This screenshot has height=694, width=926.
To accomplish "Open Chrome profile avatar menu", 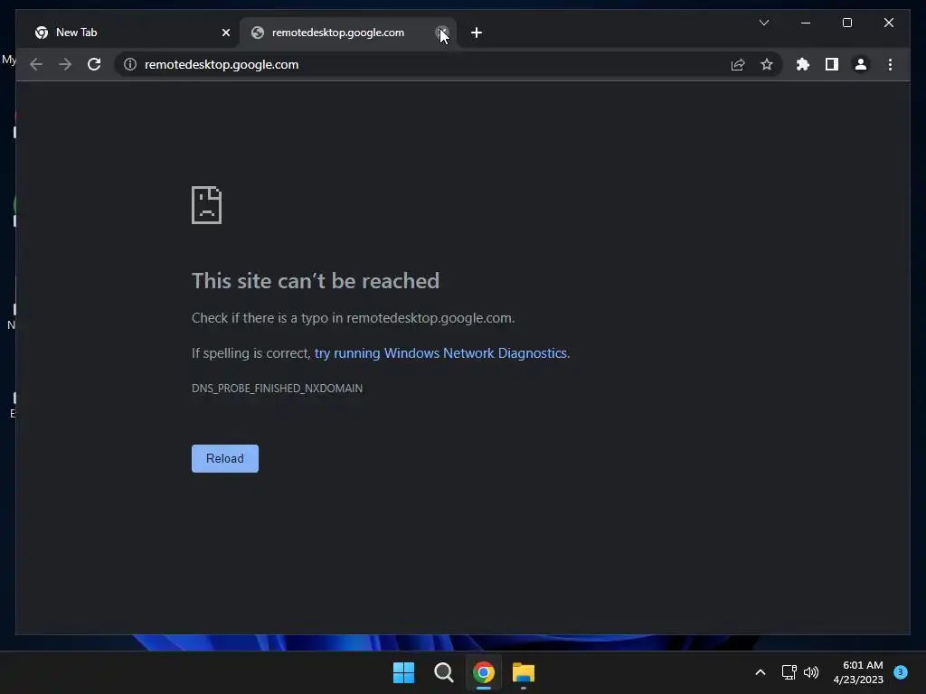I will pos(861,64).
